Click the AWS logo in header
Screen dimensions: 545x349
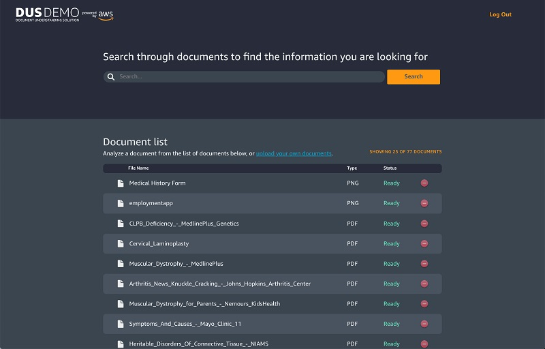coord(106,15)
